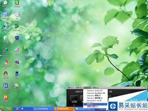Open the blue memory card desktop icon
The height and width of the screenshot is (111, 148).
click(17, 75)
